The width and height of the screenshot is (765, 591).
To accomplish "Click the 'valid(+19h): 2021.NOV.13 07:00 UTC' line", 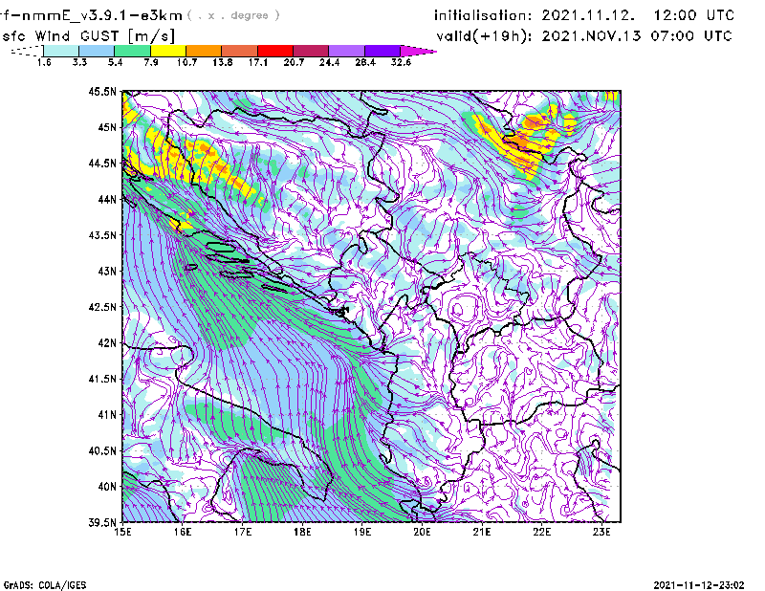I will point(584,36).
